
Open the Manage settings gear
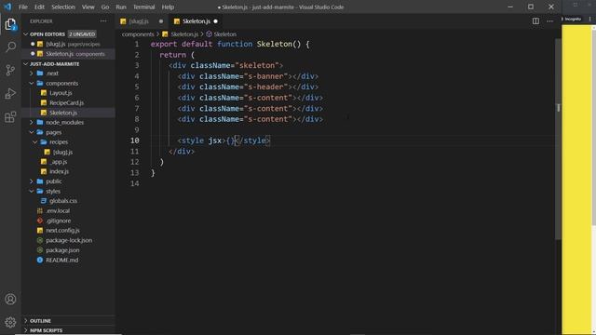click(x=10, y=322)
